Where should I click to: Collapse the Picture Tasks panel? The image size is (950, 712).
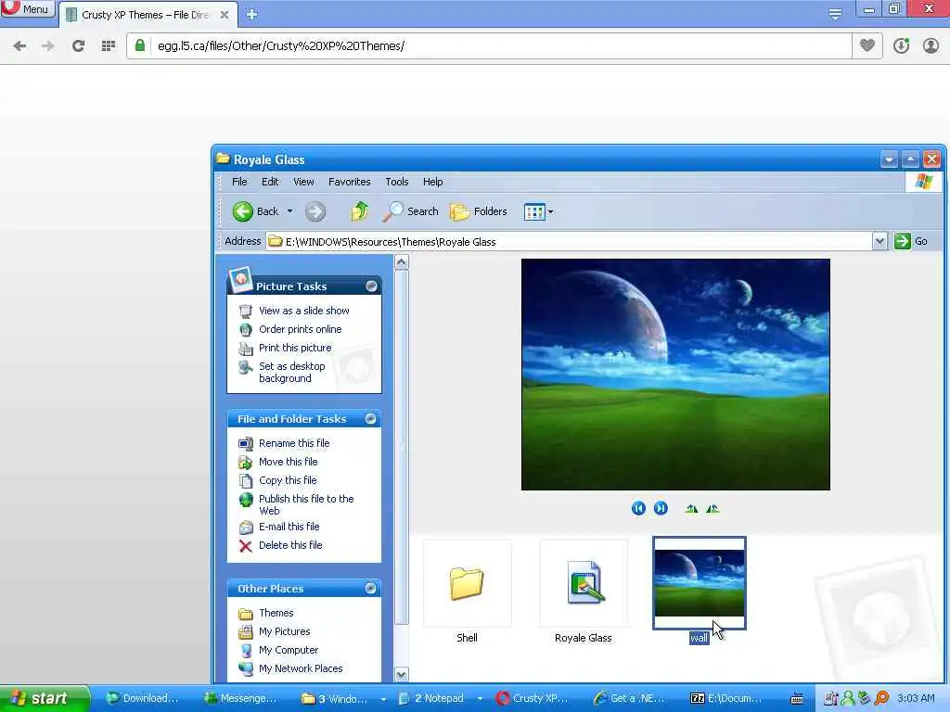point(371,286)
